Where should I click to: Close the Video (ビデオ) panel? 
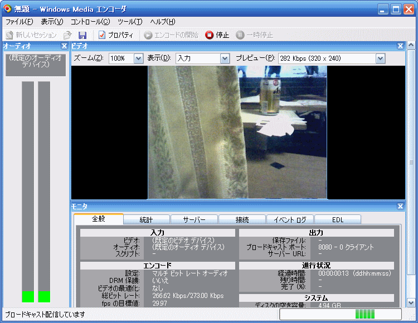pyautogui.click(x=400, y=46)
